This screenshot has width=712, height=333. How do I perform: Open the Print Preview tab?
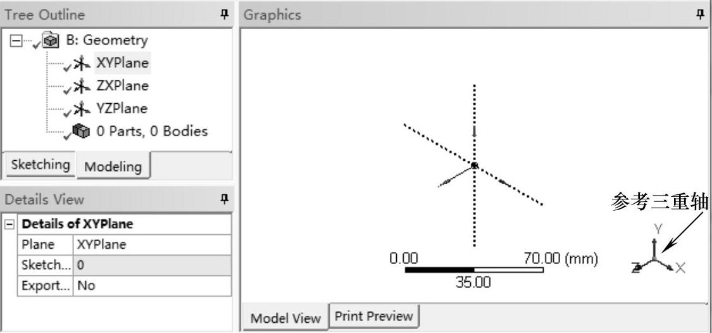(x=373, y=316)
